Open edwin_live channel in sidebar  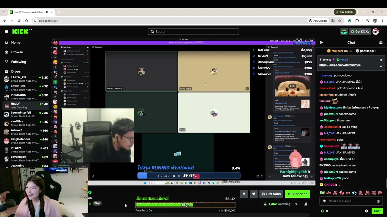click(x=26, y=88)
